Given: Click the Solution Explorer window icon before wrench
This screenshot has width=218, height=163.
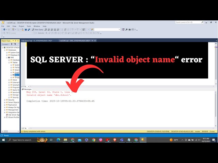Looking at the screenshot, I should pyautogui.click(x=123, y=30).
